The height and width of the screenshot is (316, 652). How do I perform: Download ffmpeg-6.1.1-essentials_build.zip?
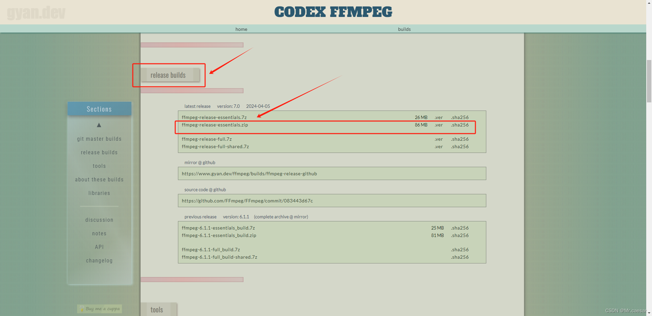coord(219,235)
